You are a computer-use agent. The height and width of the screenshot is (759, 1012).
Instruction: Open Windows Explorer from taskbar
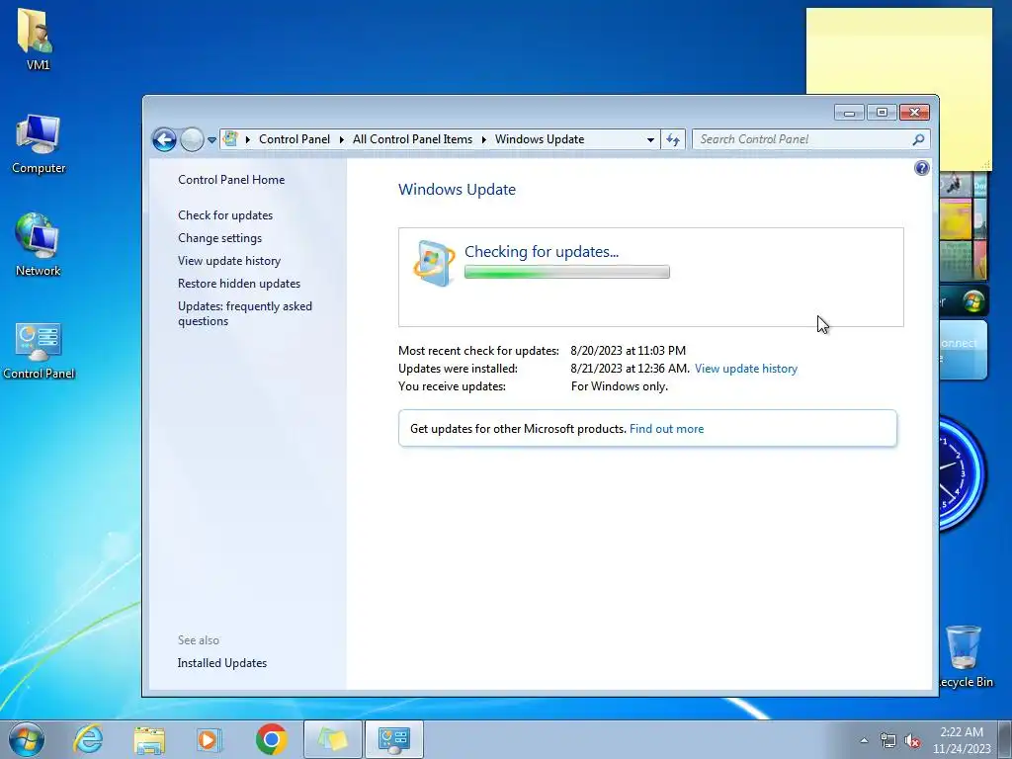(149, 739)
